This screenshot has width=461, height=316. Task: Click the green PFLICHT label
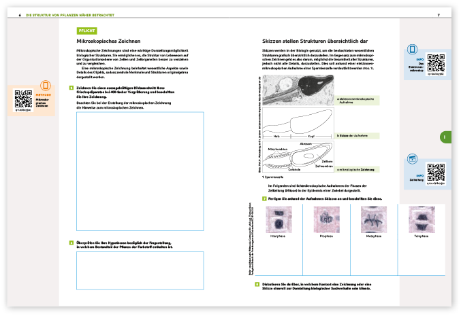[x=86, y=31]
